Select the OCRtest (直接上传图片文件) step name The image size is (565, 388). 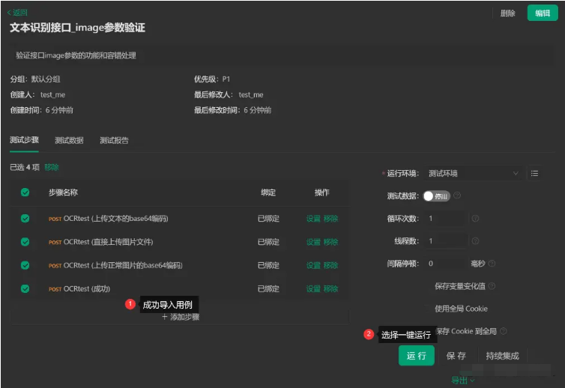(x=108, y=242)
